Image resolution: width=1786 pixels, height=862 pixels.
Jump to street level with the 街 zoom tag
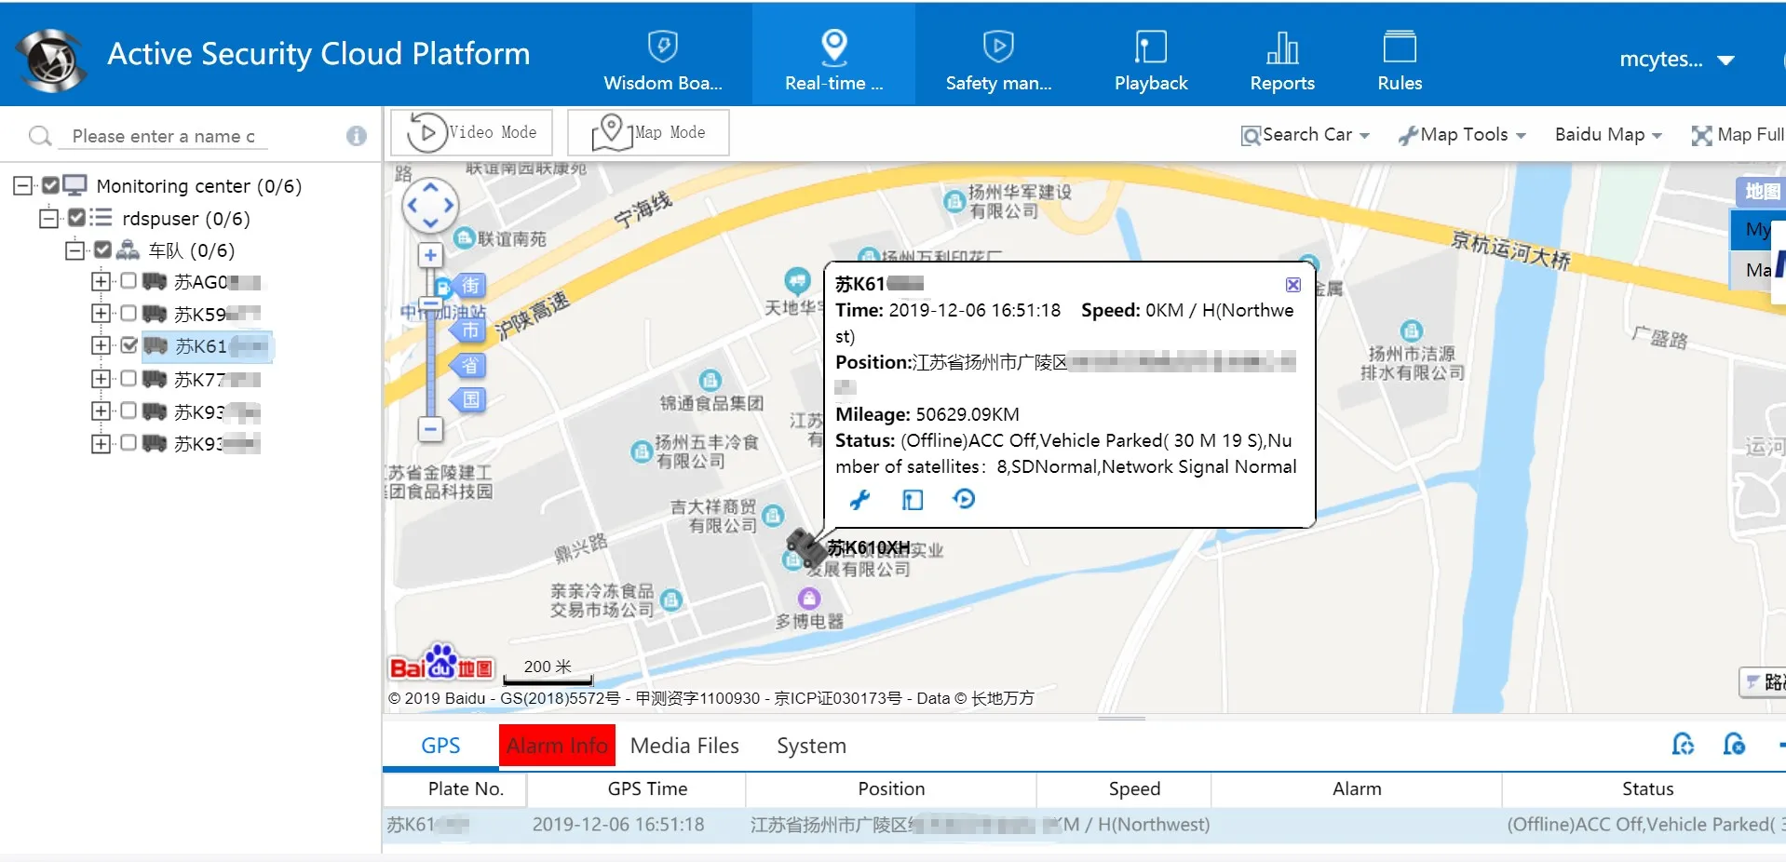point(468,286)
